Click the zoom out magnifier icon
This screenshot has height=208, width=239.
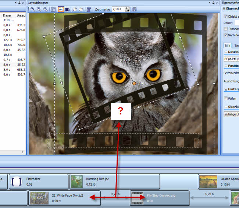point(39,9)
